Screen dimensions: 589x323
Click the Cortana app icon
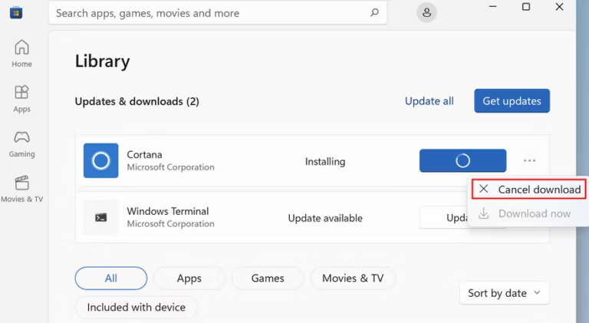coord(100,161)
